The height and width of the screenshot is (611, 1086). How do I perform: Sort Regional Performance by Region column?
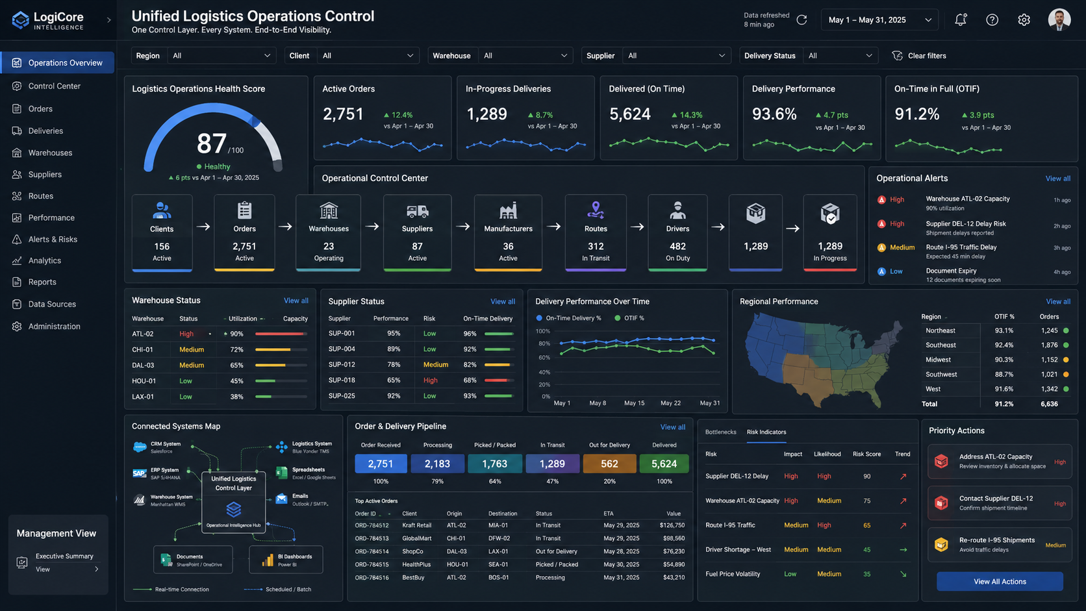933,317
